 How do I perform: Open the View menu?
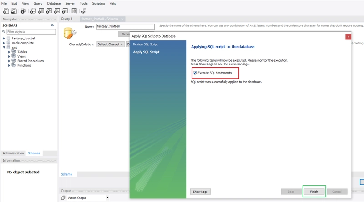tap(25, 4)
